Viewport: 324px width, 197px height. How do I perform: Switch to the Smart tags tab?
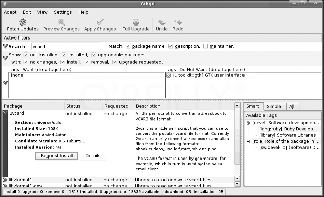(253, 106)
